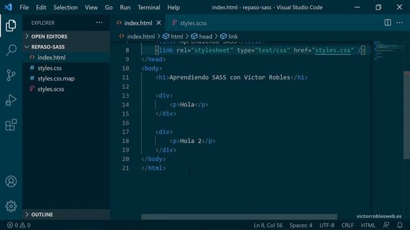This screenshot has width=410, height=230.
Task: Click head symbol icon in breadcrumb
Action: pyautogui.click(x=194, y=36)
